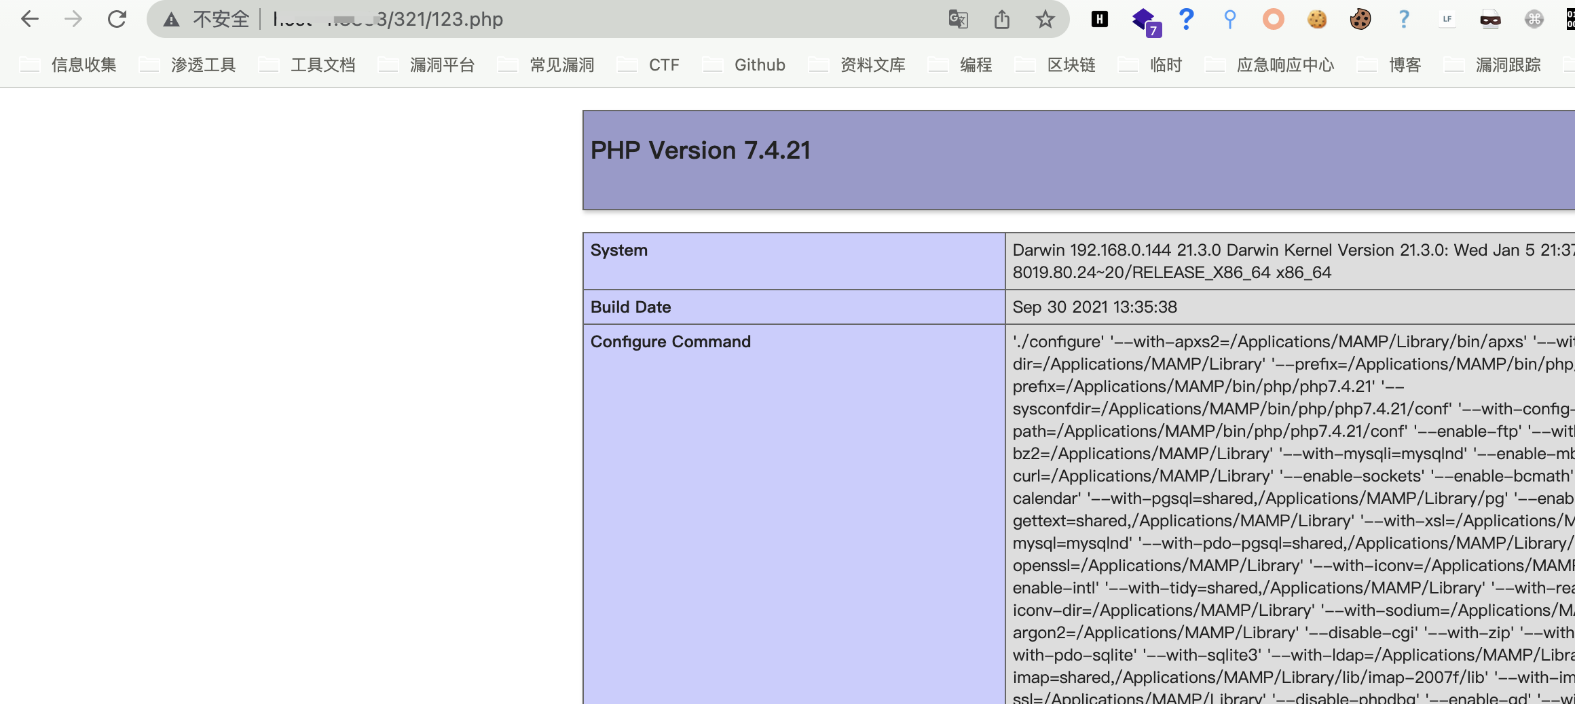Click the System row label
The height and width of the screenshot is (704, 1575).
tap(619, 250)
